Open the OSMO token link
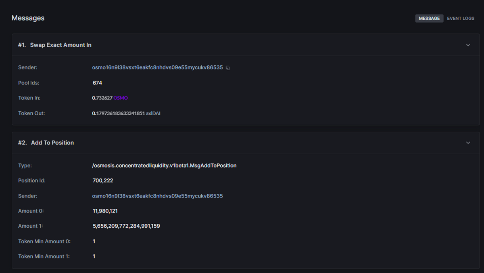Viewport: 484px width, 273px height. [x=121, y=98]
